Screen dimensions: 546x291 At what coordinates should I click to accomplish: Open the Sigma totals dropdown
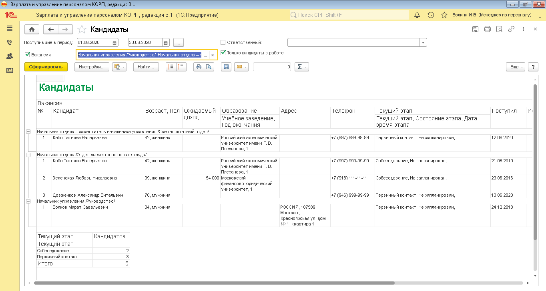pyautogui.click(x=301, y=67)
